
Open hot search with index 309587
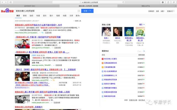(x=110, y=96)
